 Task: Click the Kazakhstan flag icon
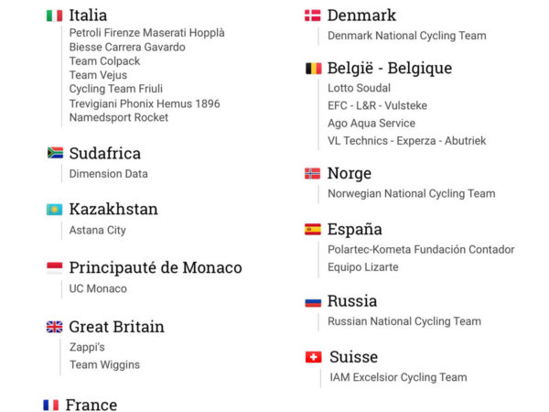[x=55, y=210]
